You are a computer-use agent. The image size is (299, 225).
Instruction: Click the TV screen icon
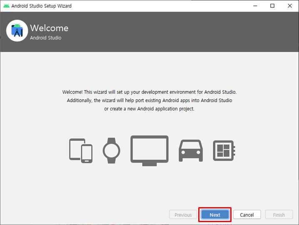[149, 151]
